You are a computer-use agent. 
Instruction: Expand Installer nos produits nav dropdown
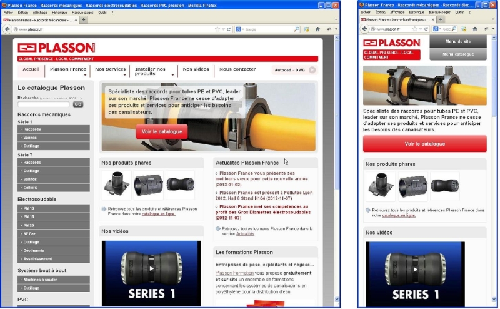(x=173, y=75)
